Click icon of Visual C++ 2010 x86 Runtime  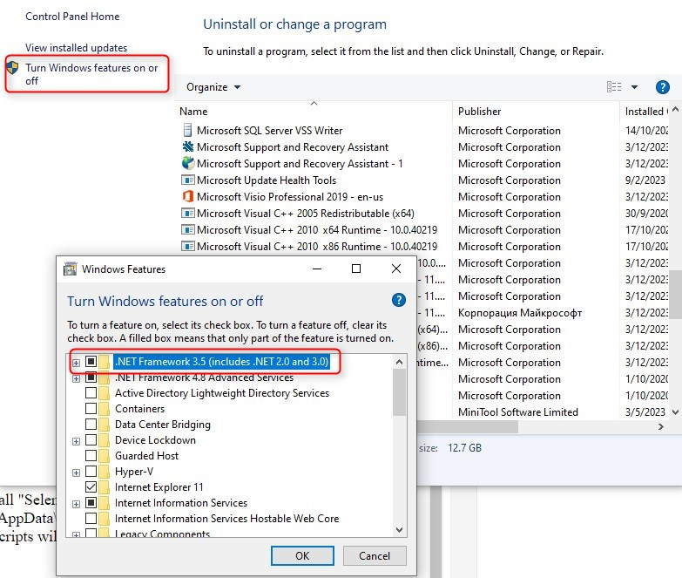[x=187, y=246]
